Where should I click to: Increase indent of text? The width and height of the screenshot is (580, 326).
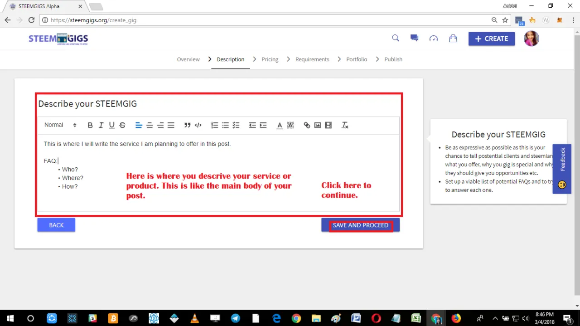coord(263,125)
